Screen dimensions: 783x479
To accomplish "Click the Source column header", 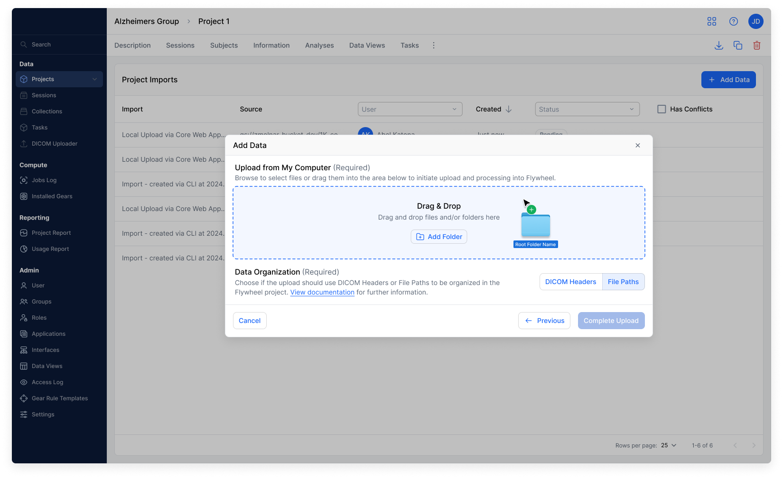I will pyautogui.click(x=251, y=109).
